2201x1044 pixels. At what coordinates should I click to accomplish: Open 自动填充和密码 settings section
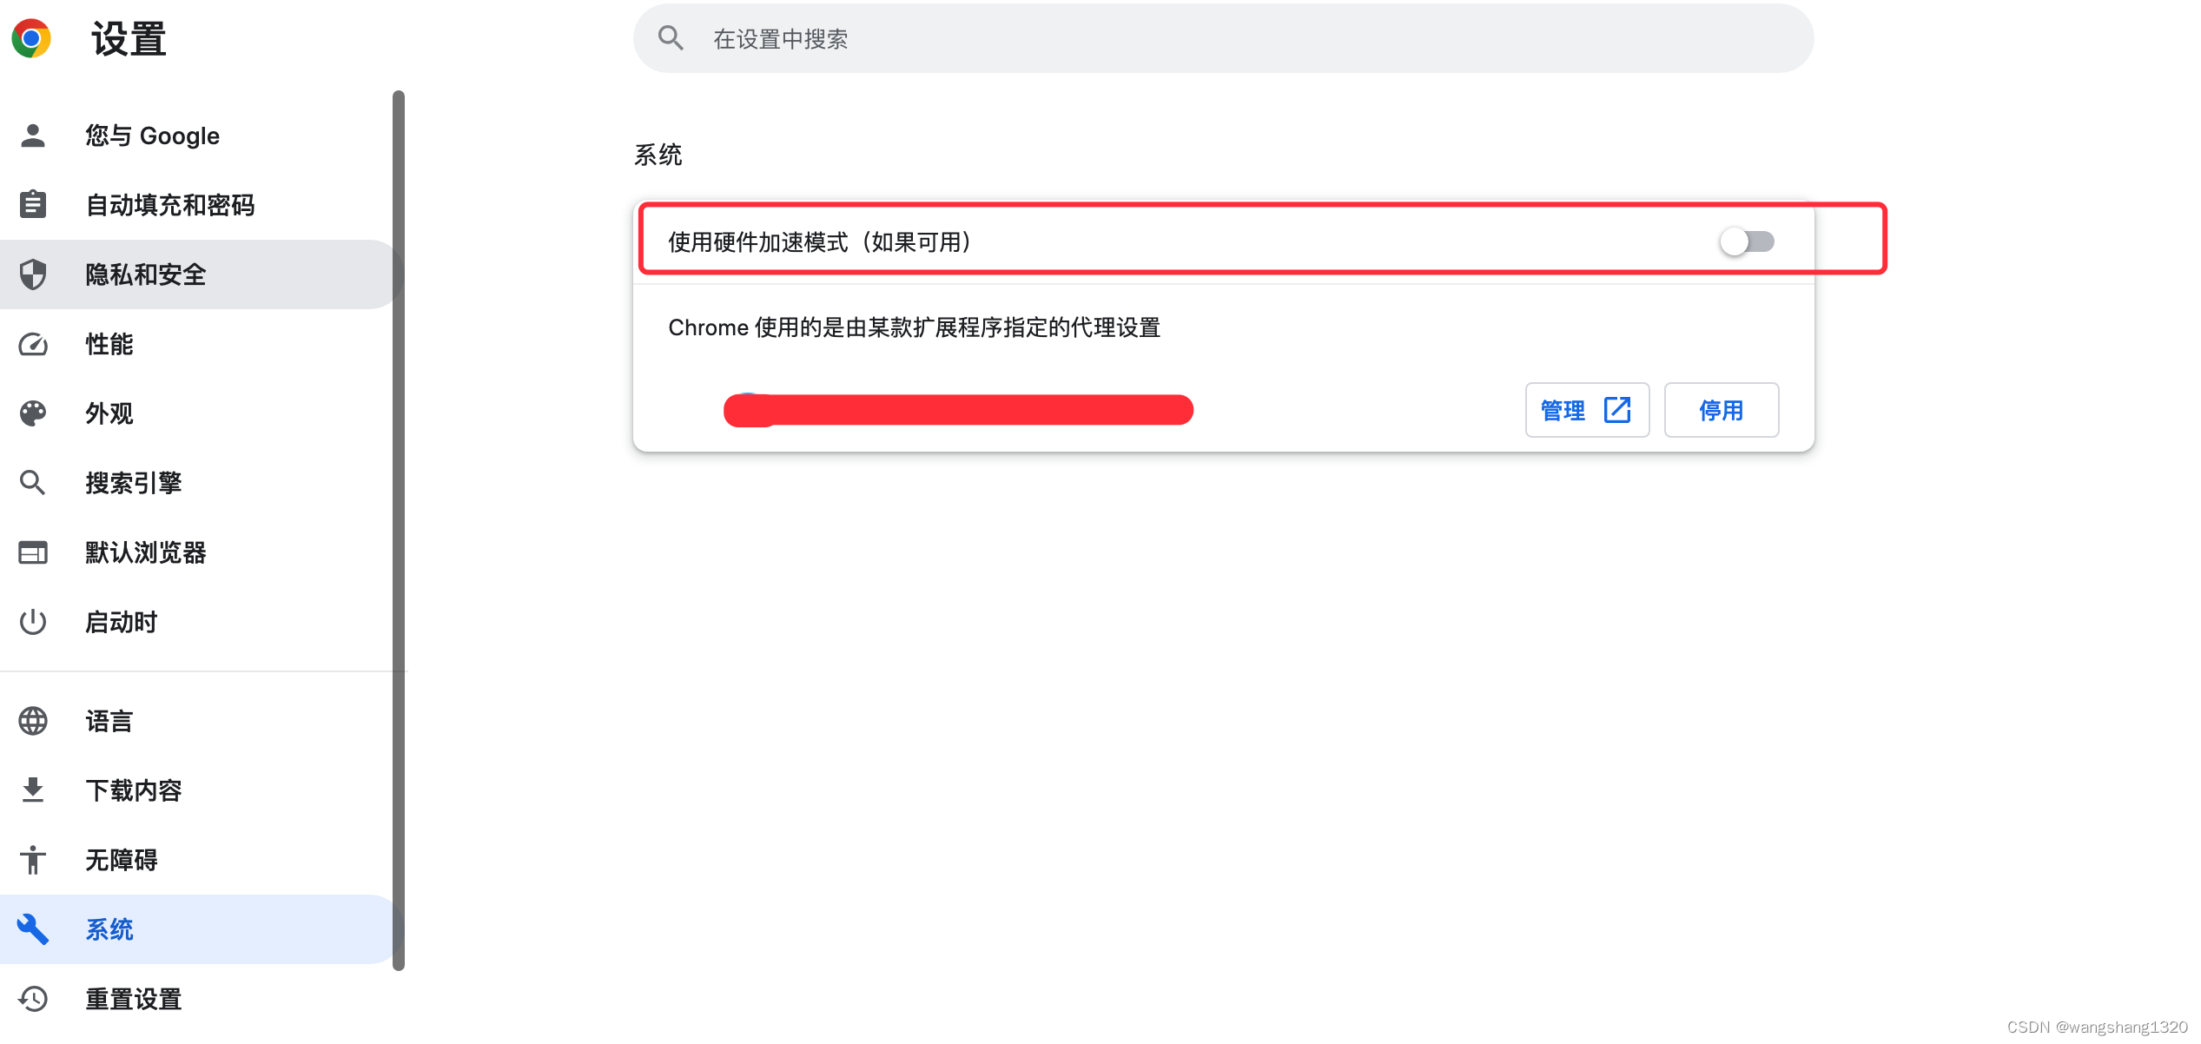(198, 205)
